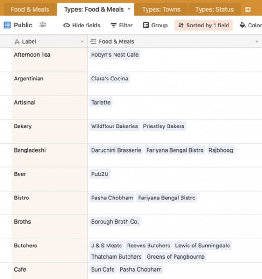
Task: Select the Bakery label cell
Action: click(49, 132)
